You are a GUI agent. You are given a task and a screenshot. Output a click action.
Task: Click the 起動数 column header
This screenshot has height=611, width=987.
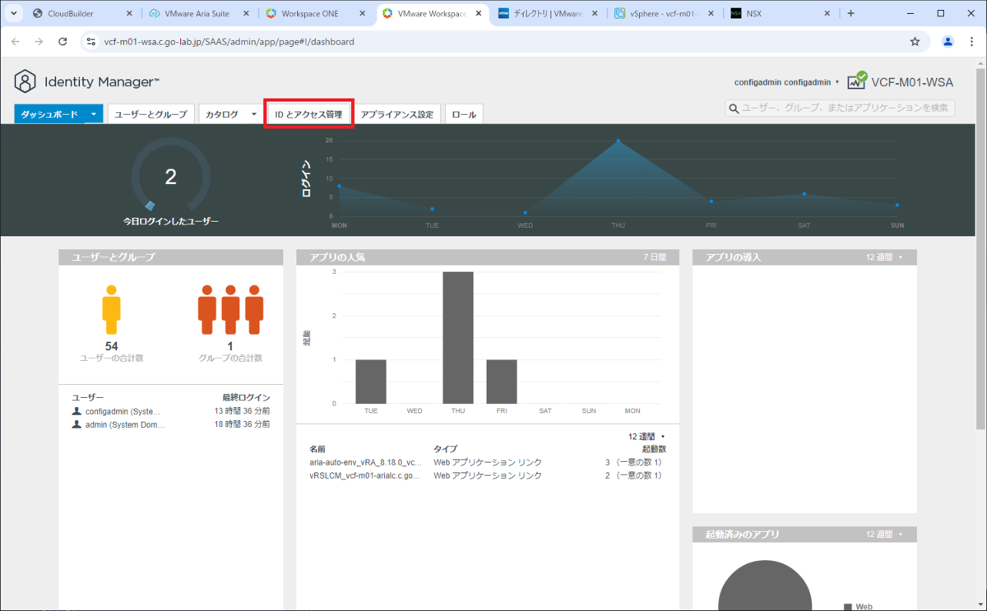coord(655,449)
